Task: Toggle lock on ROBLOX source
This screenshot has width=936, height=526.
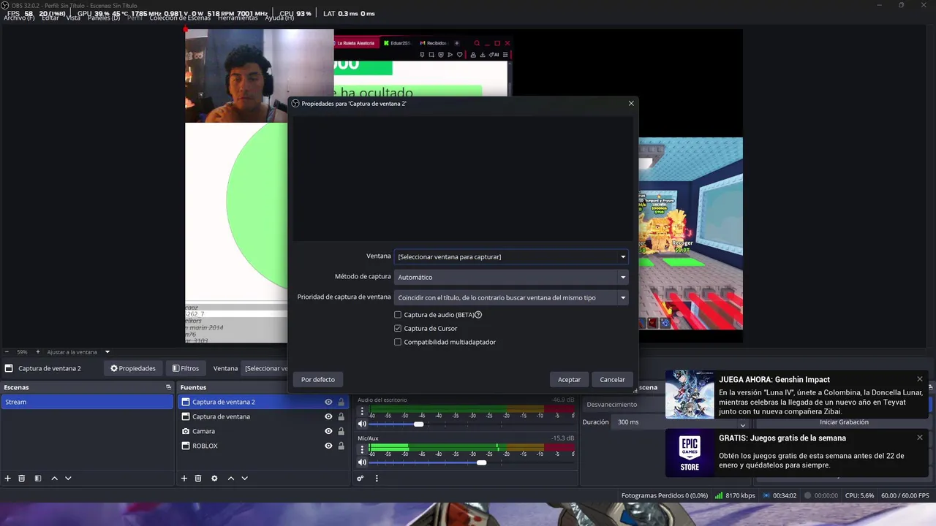Action: 341,446
